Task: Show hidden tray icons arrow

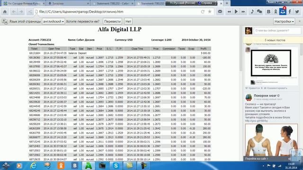Action: pos(263,166)
